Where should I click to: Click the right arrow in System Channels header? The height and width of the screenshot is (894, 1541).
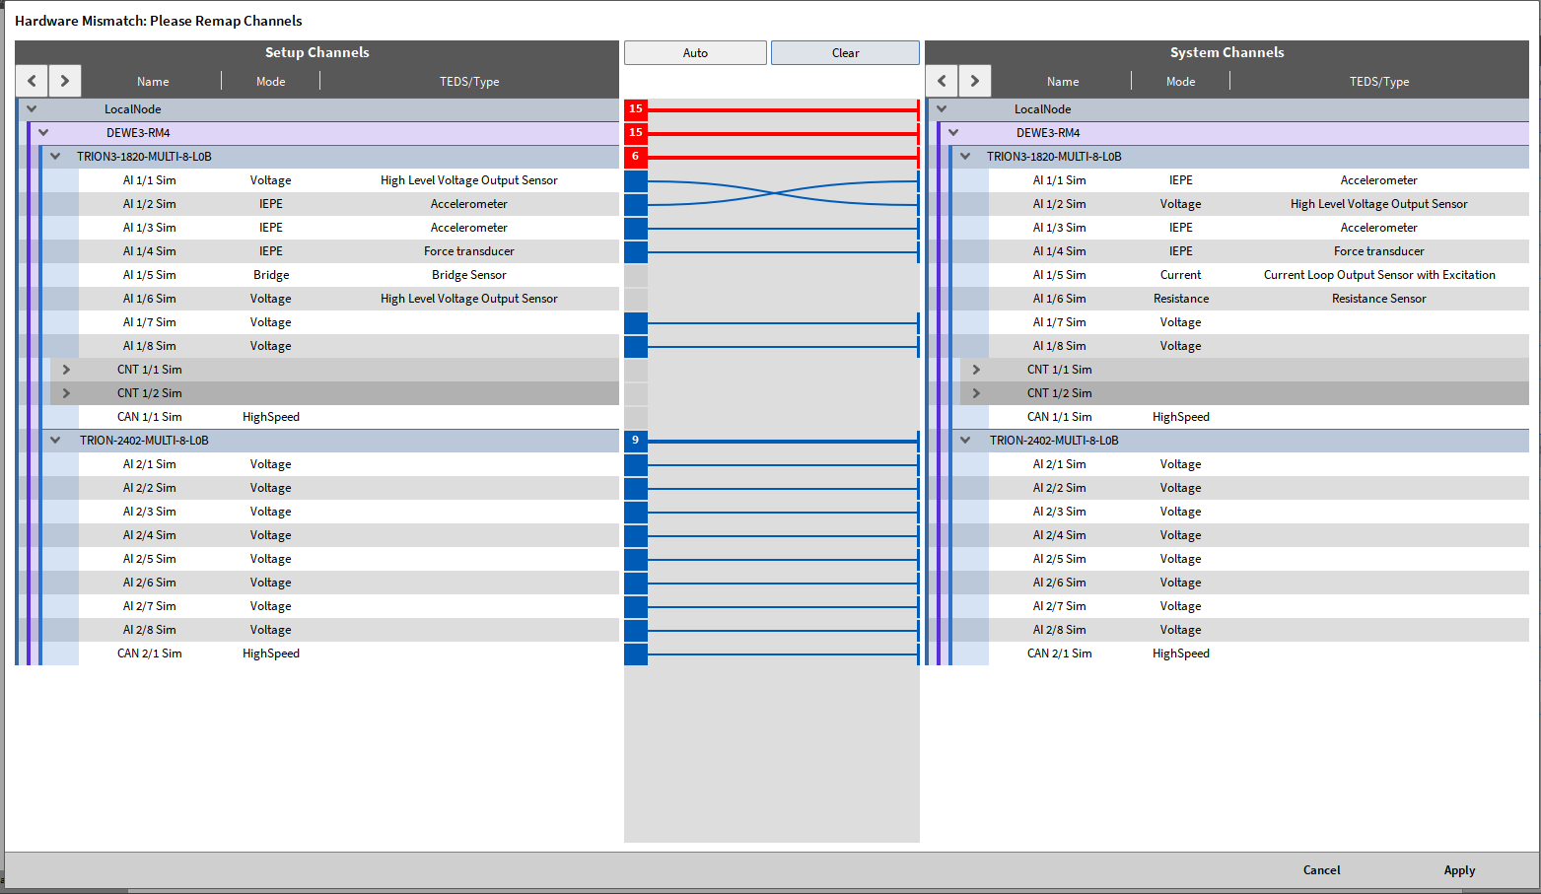[x=975, y=81]
